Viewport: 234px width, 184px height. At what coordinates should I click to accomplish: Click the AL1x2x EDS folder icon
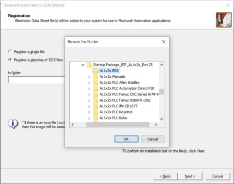[95, 71]
